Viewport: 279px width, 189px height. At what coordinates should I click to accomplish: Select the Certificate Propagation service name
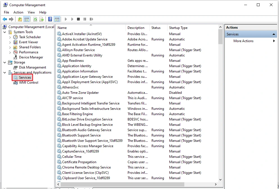79,162
